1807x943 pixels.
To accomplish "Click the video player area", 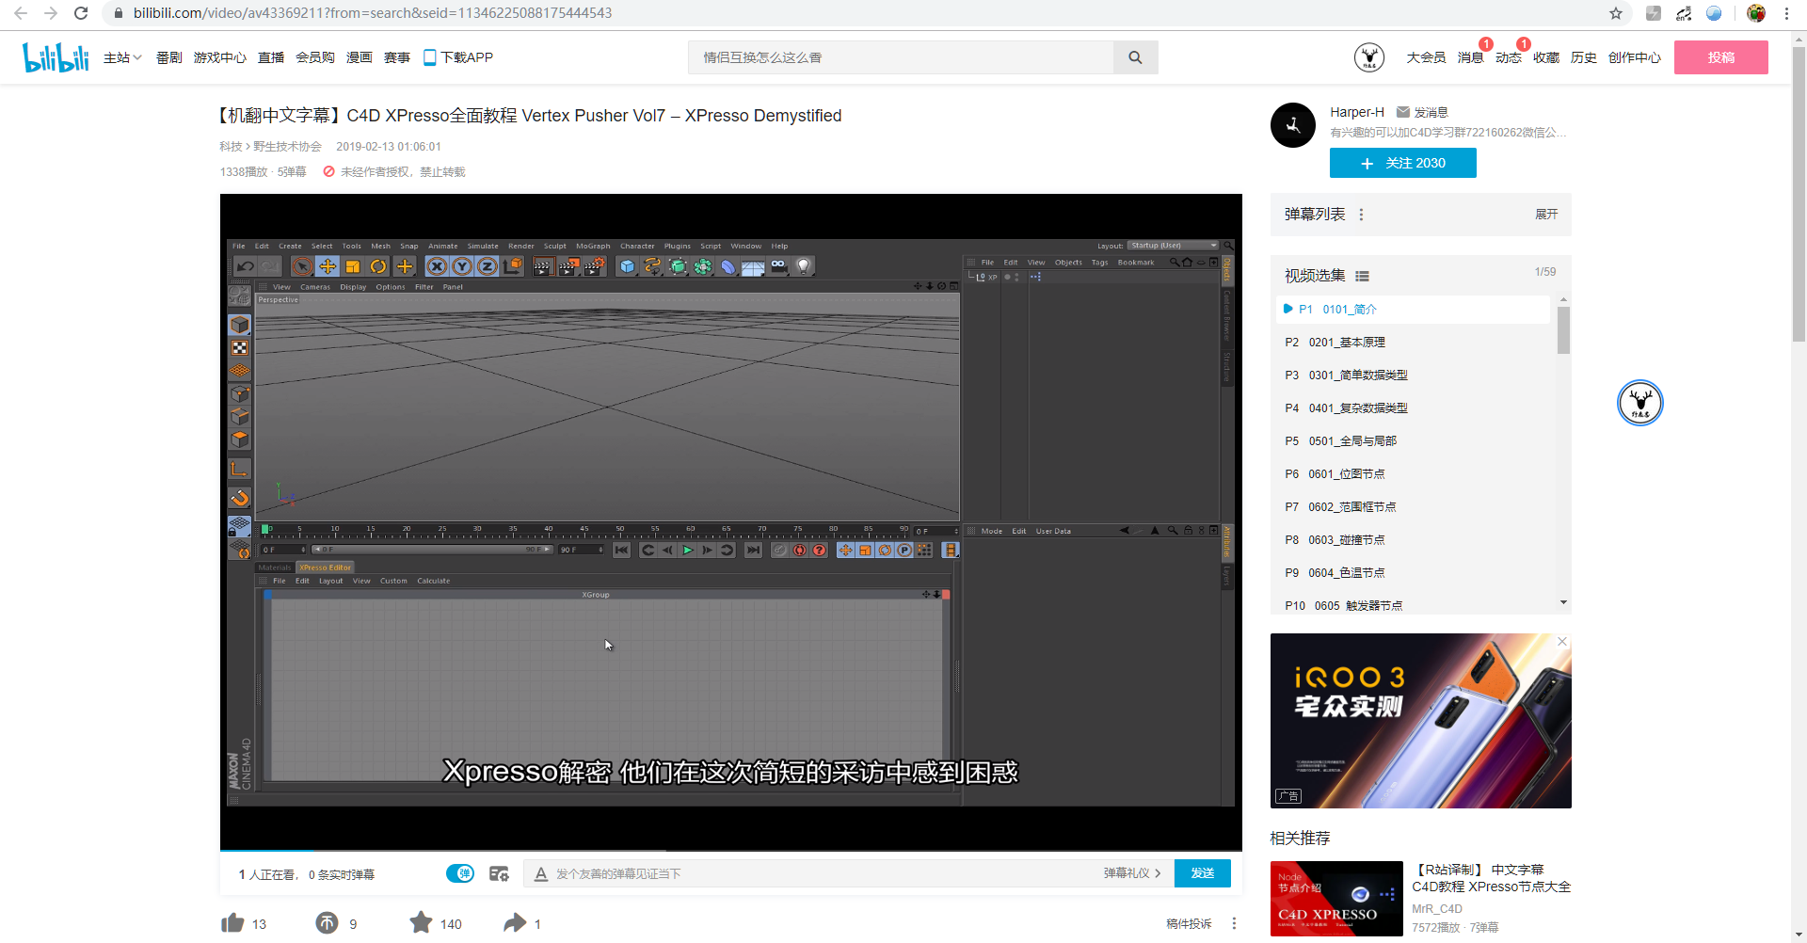I will (x=730, y=522).
